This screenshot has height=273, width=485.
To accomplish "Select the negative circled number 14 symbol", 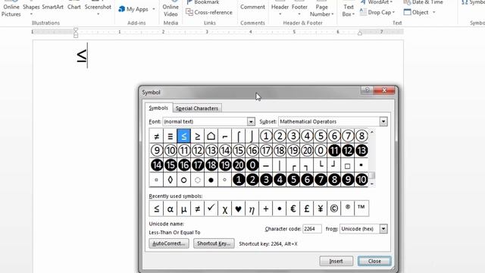I will [157, 165].
